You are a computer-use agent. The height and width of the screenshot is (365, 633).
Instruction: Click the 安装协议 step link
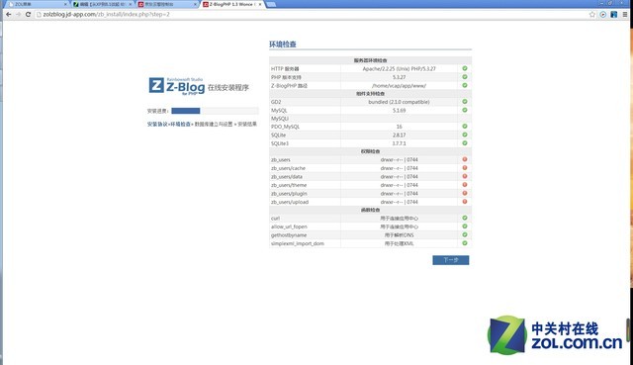coord(157,124)
